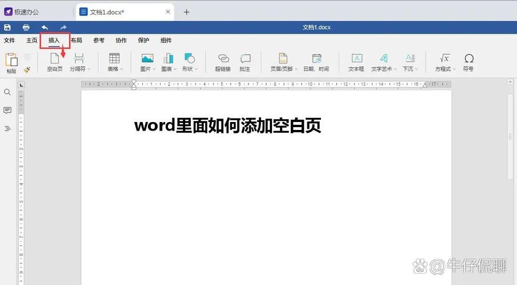
Task: Click the shapes (形状) icon
Action: (189, 58)
